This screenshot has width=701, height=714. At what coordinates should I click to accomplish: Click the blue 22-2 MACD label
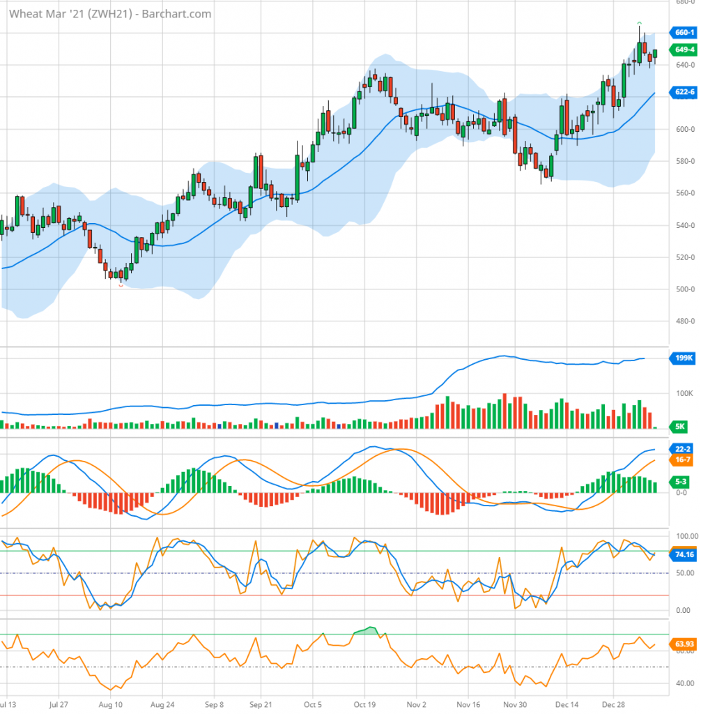coord(681,449)
